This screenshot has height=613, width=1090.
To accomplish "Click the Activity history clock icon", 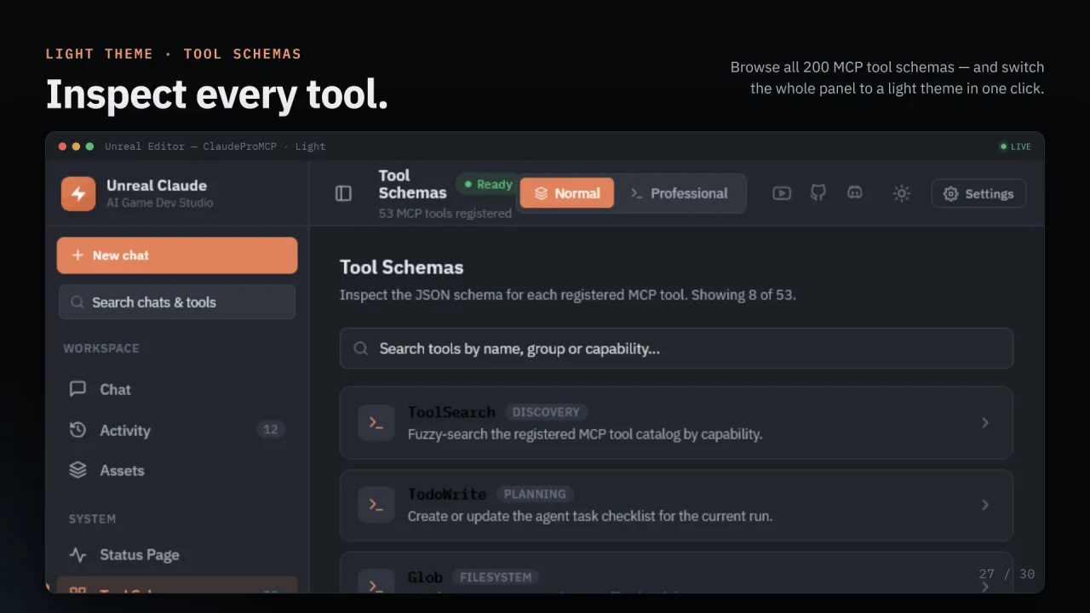I will click(77, 430).
